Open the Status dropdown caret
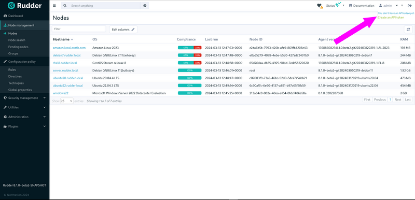 [x=343, y=5]
